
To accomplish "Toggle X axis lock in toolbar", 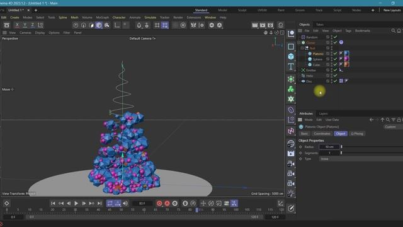I will coord(17,25).
